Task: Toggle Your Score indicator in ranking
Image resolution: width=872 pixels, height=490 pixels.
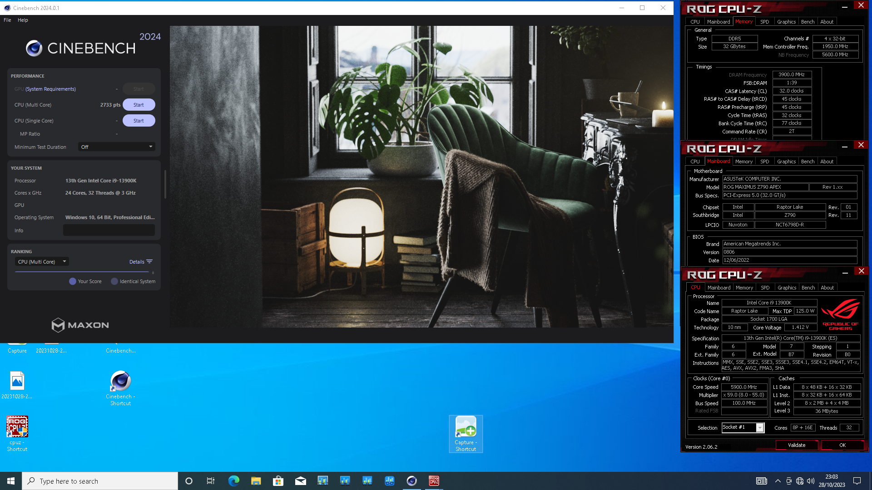Action: click(73, 281)
